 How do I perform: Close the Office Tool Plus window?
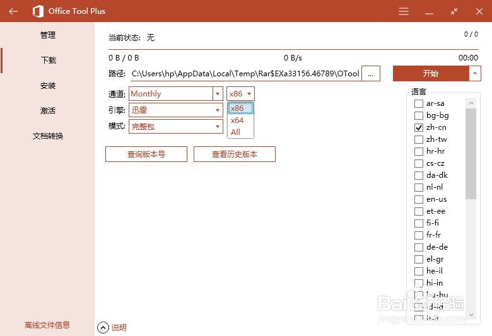point(479,11)
